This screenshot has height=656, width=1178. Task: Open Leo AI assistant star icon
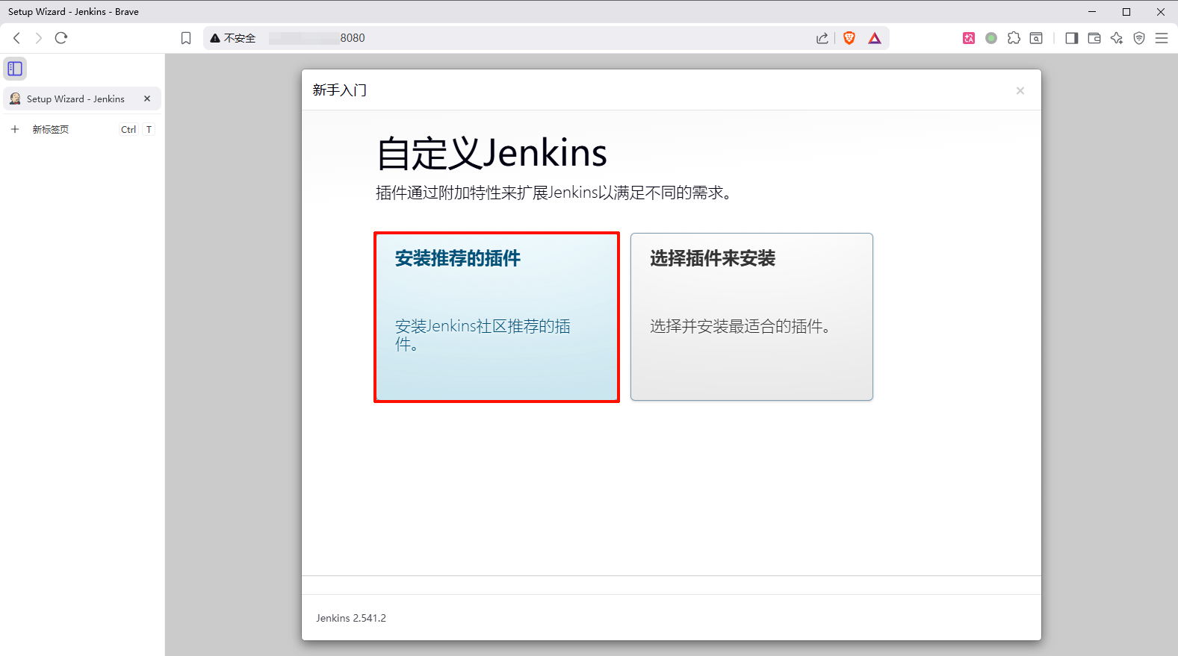pyautogui.click(x=1117, y=38)
